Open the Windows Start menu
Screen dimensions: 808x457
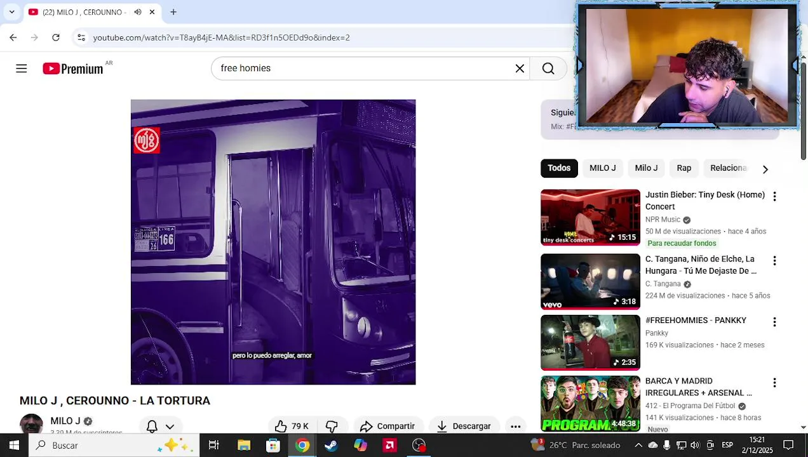tap(14, 446)
